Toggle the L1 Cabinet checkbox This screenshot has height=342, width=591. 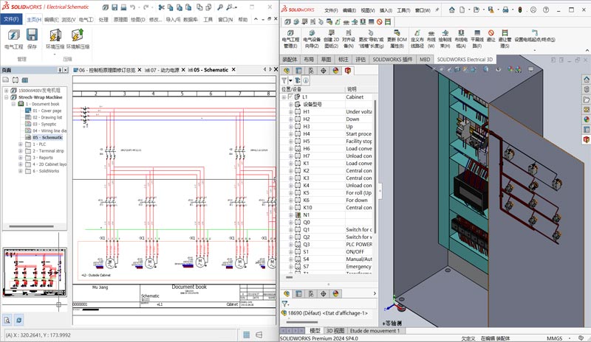click(x=290, y=97)
